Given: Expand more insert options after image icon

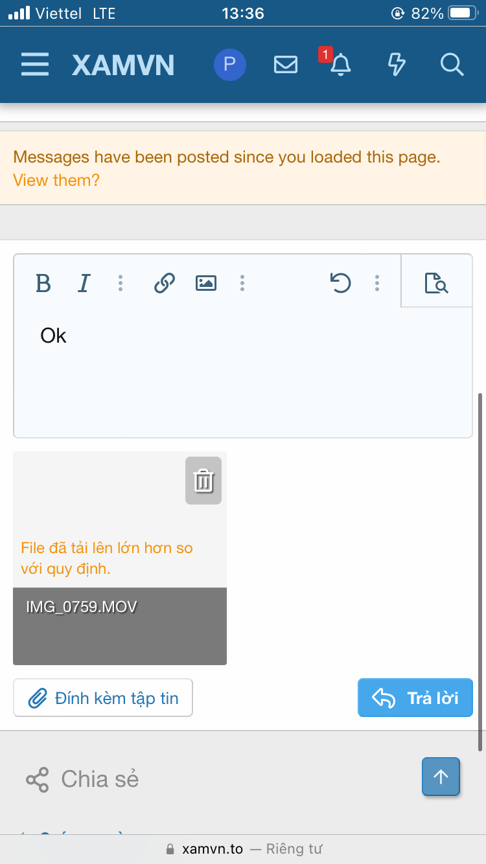Looking at the screenshot, I should [242, 283].
